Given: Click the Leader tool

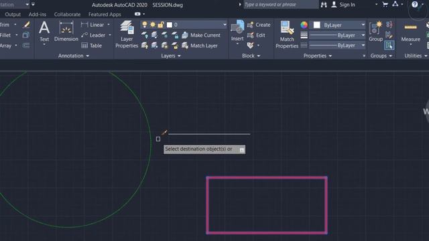Looking at the screenshot, I should coord(93,35).
